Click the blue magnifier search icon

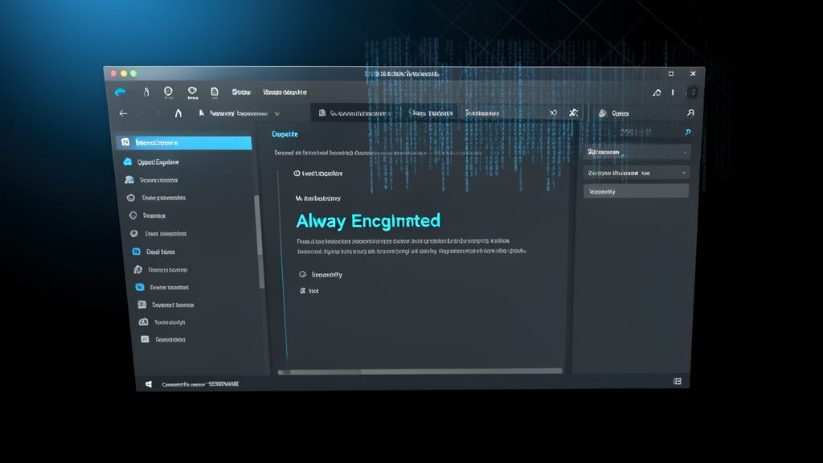688,133
